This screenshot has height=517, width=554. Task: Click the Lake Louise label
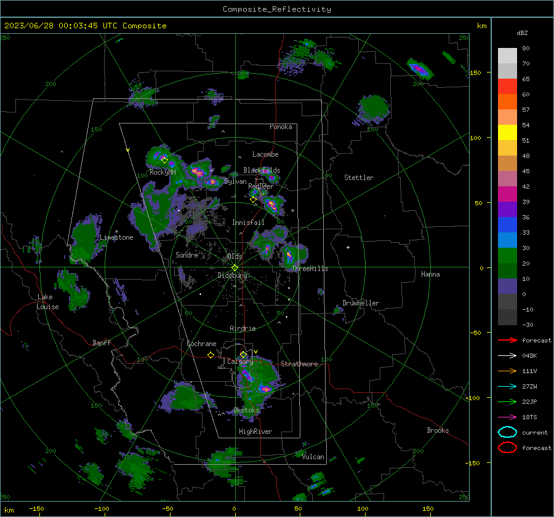tap(47, 302)
